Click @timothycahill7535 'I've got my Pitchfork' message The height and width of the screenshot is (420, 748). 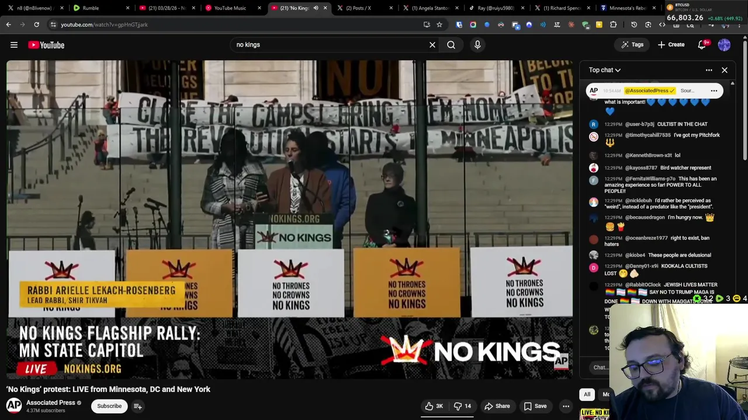656,139
